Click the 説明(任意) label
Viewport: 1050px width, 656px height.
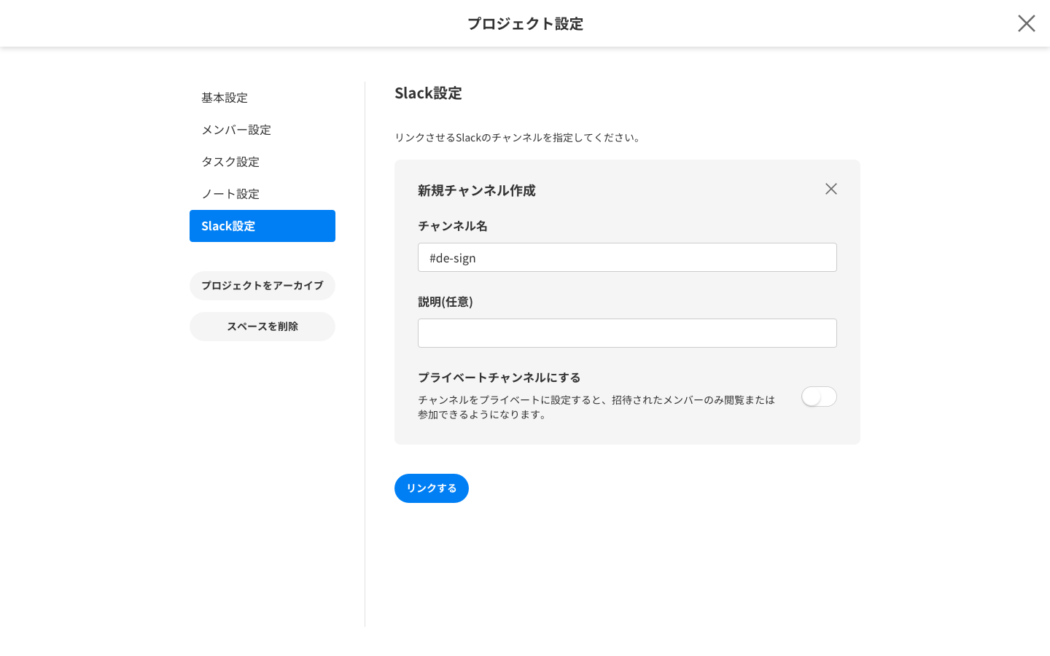click(x=446, y=302)
